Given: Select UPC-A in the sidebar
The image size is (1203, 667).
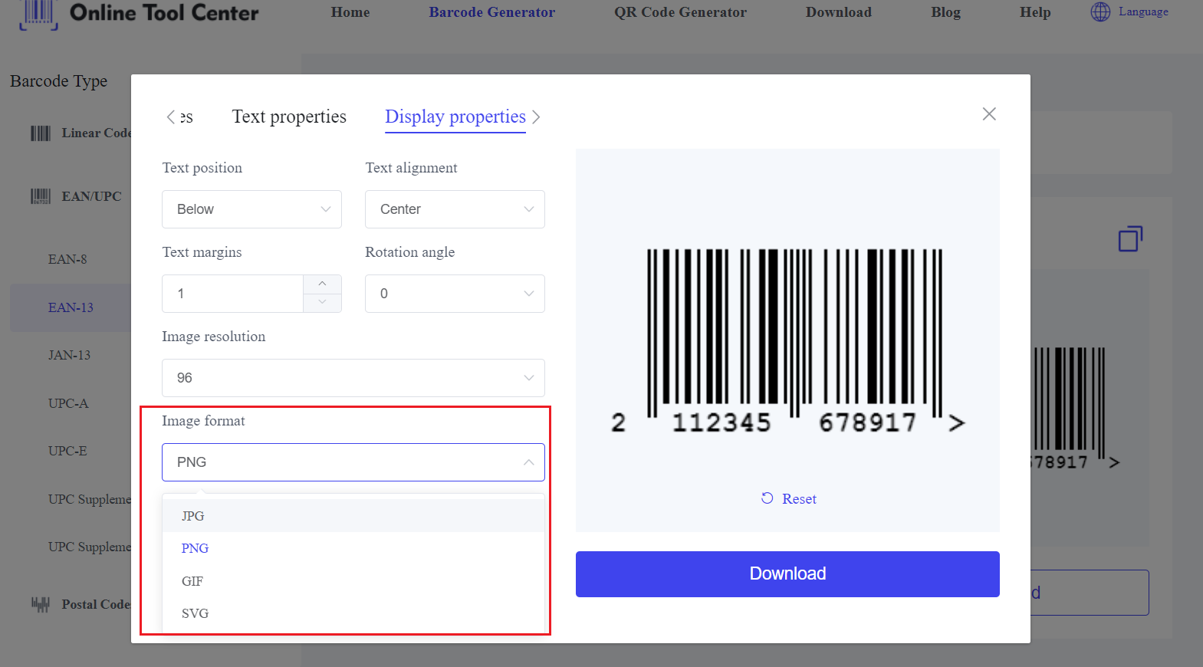Looking at the screenshot, I should (68, 403).
